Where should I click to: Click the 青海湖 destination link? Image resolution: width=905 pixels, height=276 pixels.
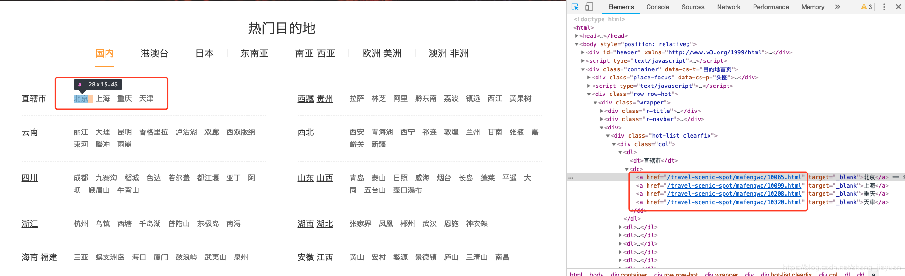point(382,132)
